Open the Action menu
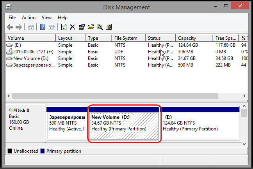The height and width of the screenshot is (169, 253). click(29, 18)
